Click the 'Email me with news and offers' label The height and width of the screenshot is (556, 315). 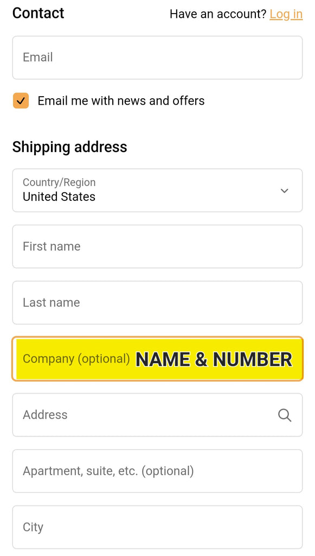(121, 100)
